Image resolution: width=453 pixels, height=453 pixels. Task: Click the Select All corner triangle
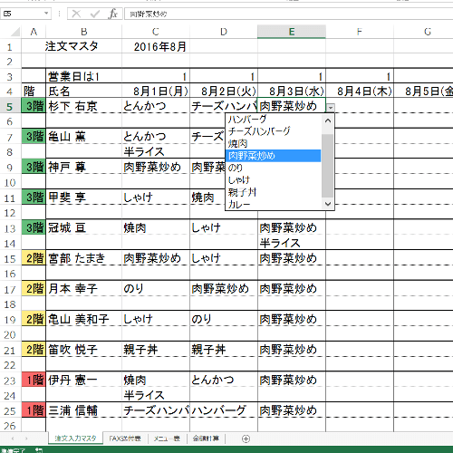pos(14,32)
